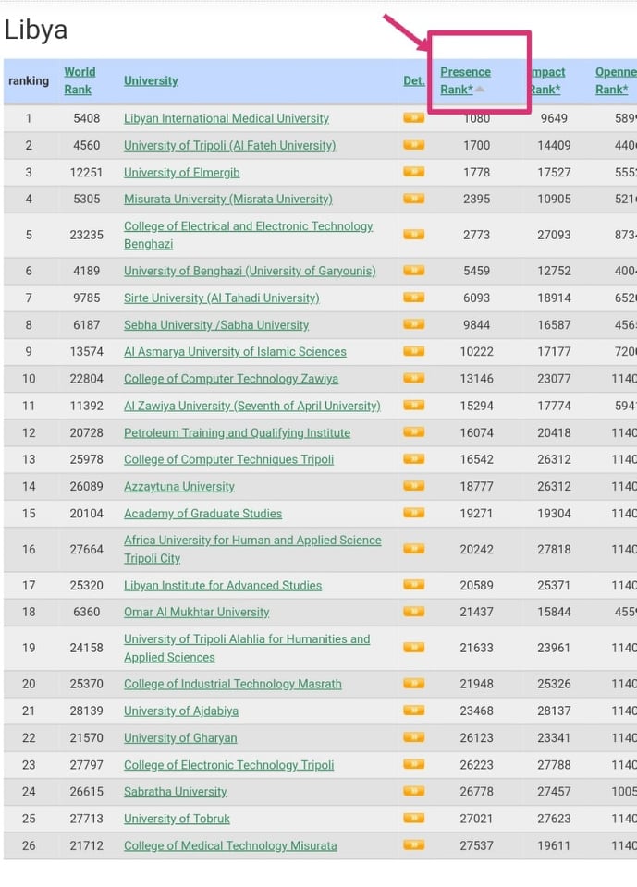Click details icon for University of Benghazi row

[x=414, y=271]
